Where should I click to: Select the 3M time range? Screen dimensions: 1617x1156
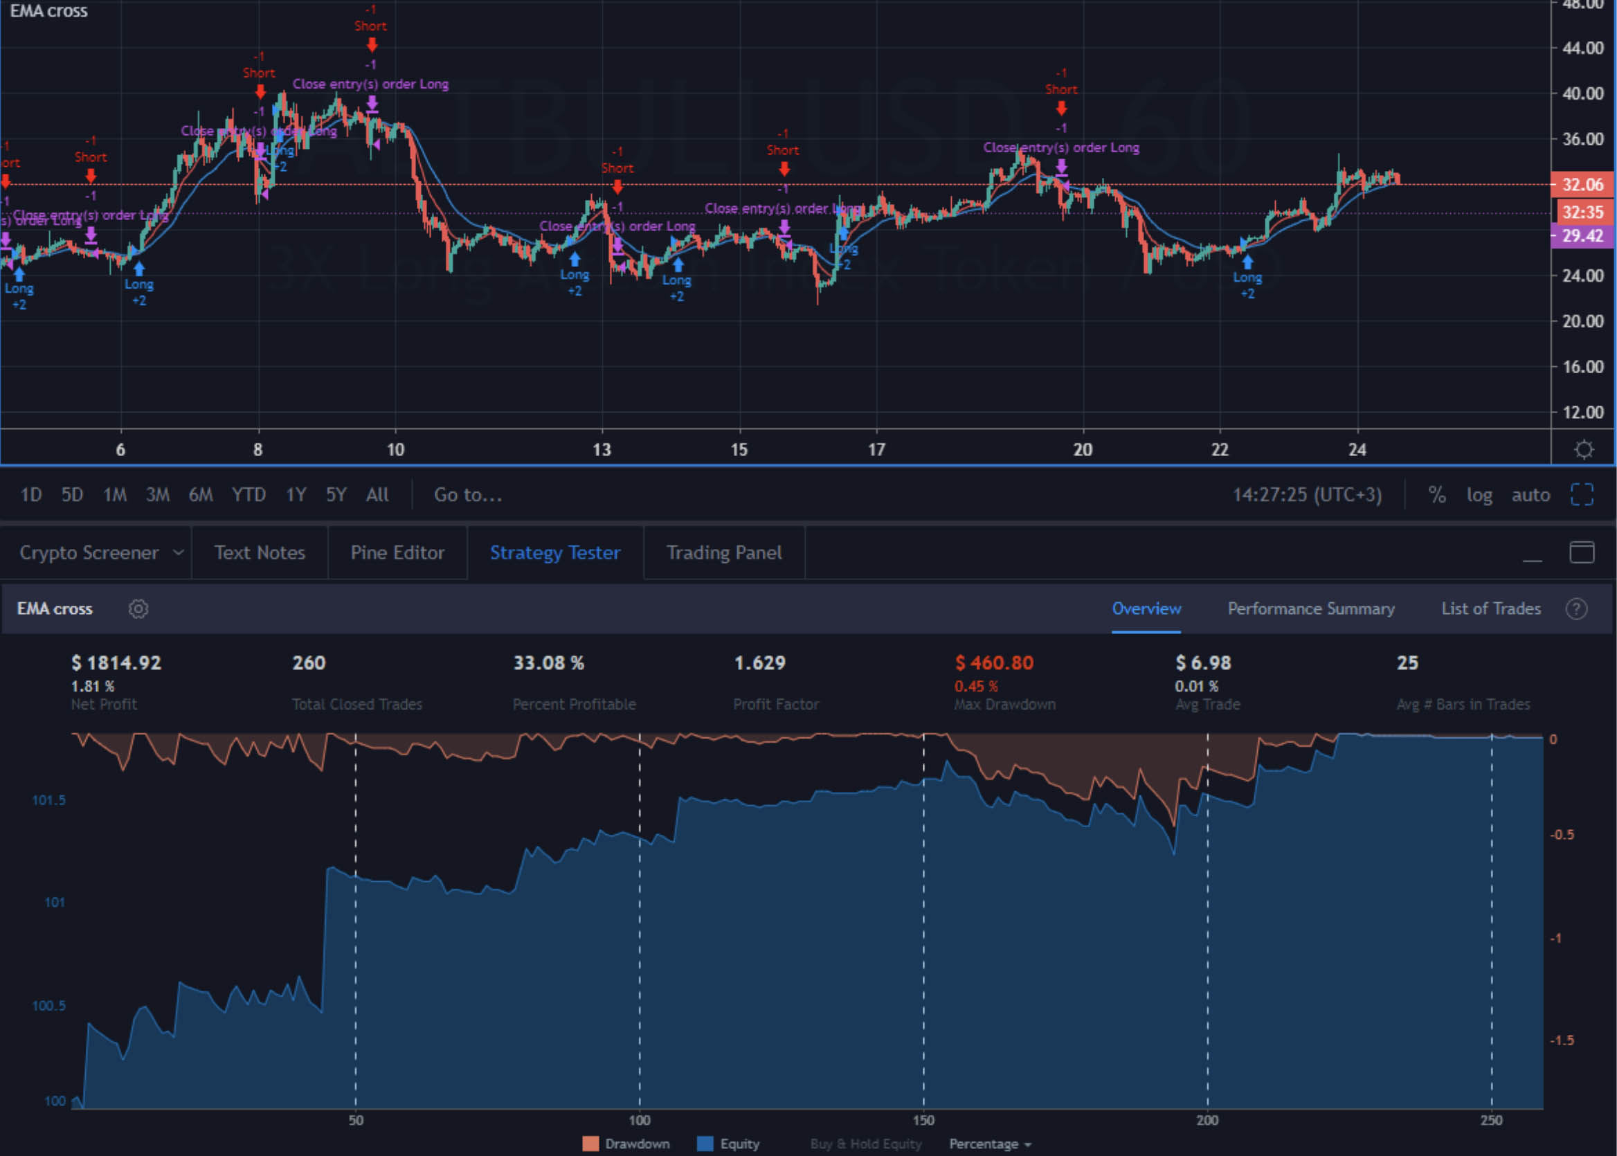pos(158,495)
